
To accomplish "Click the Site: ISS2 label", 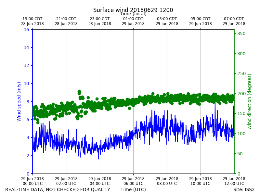I will pyautogui.click(x=244, y=189).
